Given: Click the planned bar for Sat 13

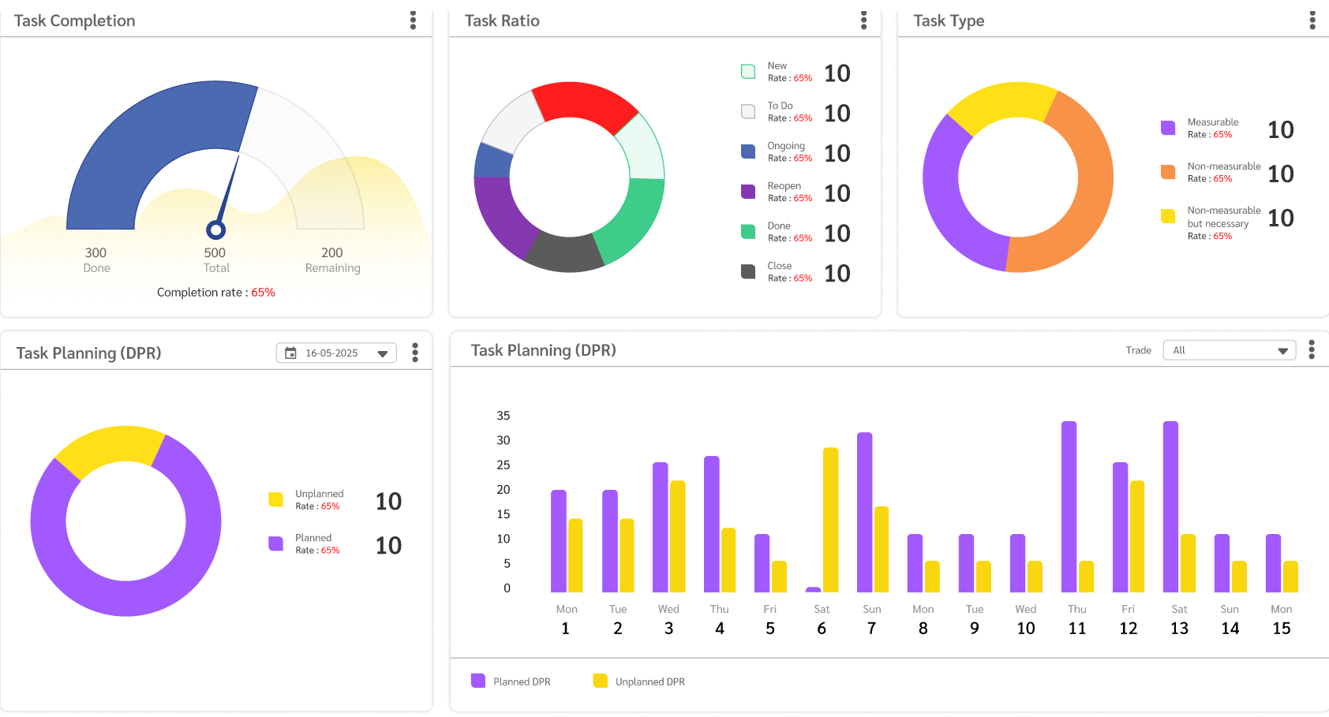Looking at the screenshot, I should (x=1171, y=506).
